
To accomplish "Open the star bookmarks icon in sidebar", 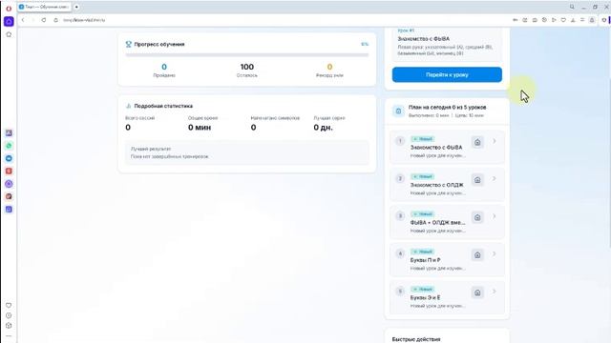I will (9, 34).
